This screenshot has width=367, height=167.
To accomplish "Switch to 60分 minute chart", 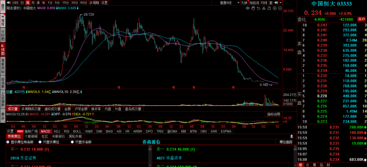I will point(84,3).
